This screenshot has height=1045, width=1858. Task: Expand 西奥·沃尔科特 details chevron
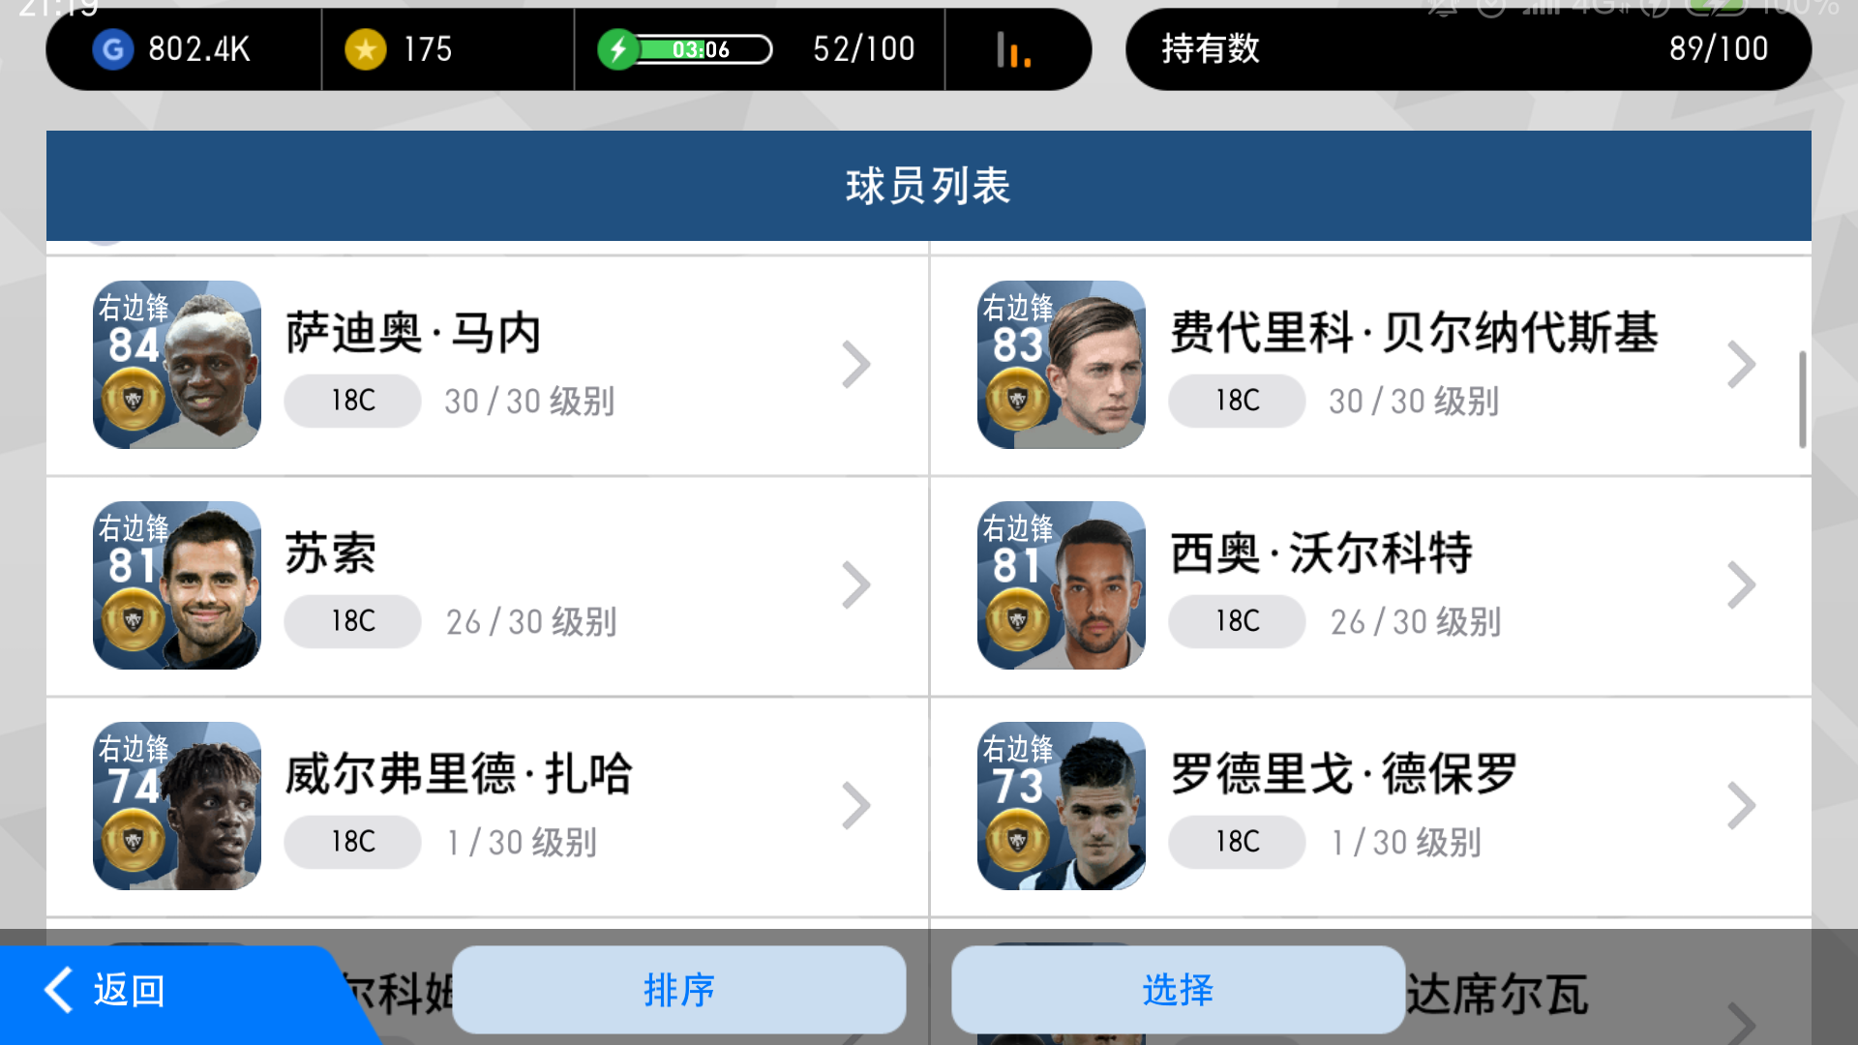pos(1740,585)
